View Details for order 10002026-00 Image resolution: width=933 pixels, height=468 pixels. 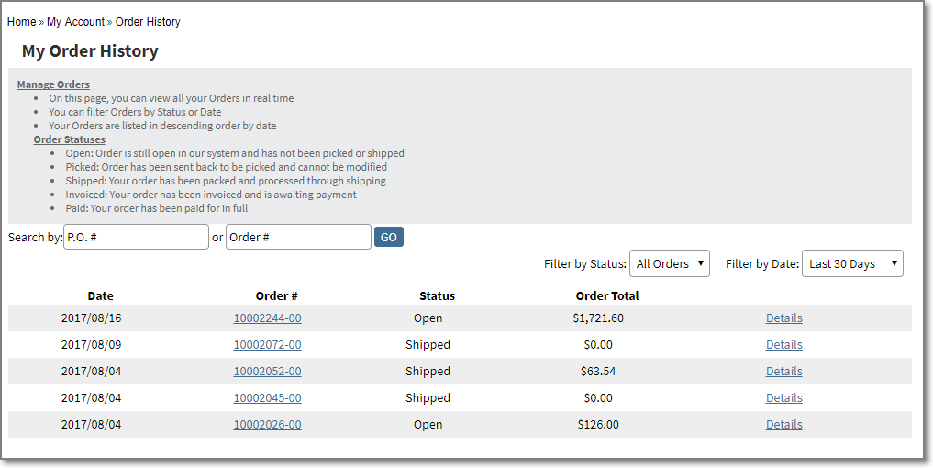click(783, 425)
